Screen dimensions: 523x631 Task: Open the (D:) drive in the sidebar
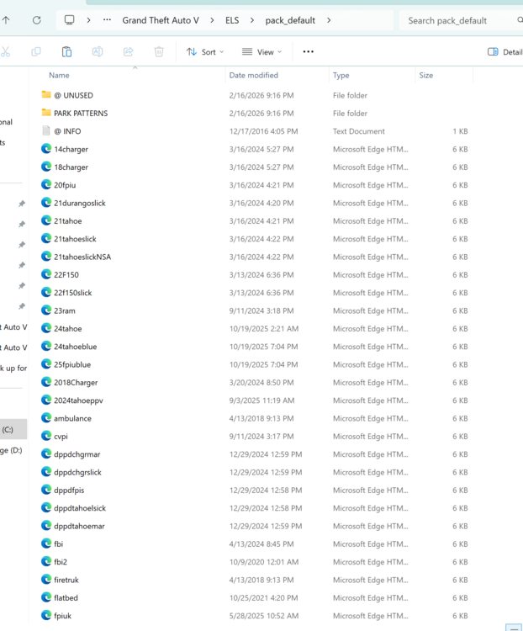click(x=11, y=450)
